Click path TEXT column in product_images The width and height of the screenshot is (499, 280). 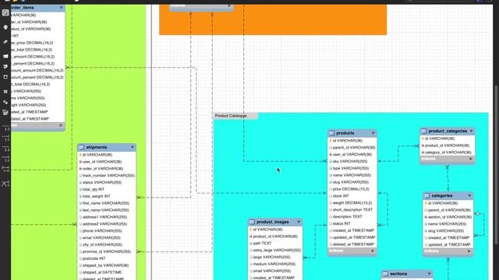click(275, 243)
